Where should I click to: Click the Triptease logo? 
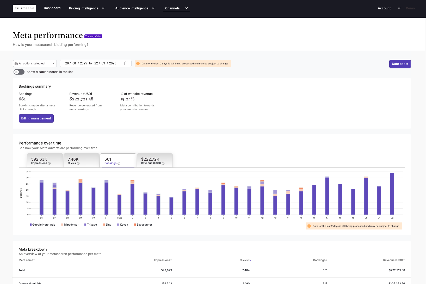point(24,8)
